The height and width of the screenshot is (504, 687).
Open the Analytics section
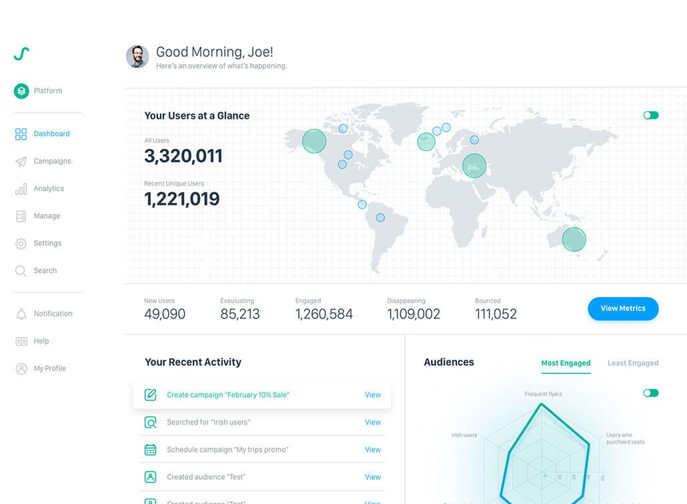click(x=49, y=188)
